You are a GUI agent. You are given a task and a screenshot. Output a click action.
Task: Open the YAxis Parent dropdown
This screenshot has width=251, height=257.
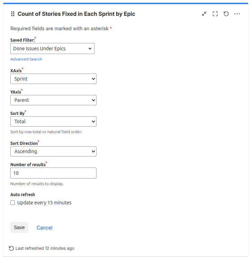pos(53,100)
